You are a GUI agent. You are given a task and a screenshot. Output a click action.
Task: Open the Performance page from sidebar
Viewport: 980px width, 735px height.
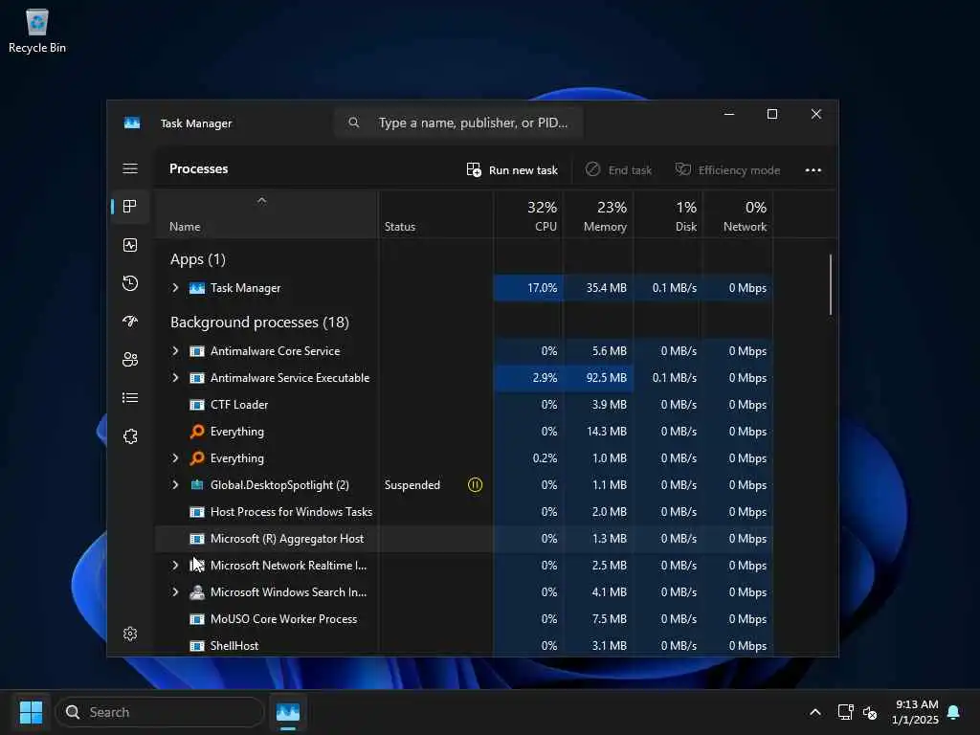click(x=130, y=245)
